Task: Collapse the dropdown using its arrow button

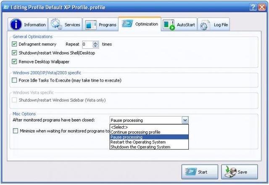Action: (185, 120)
